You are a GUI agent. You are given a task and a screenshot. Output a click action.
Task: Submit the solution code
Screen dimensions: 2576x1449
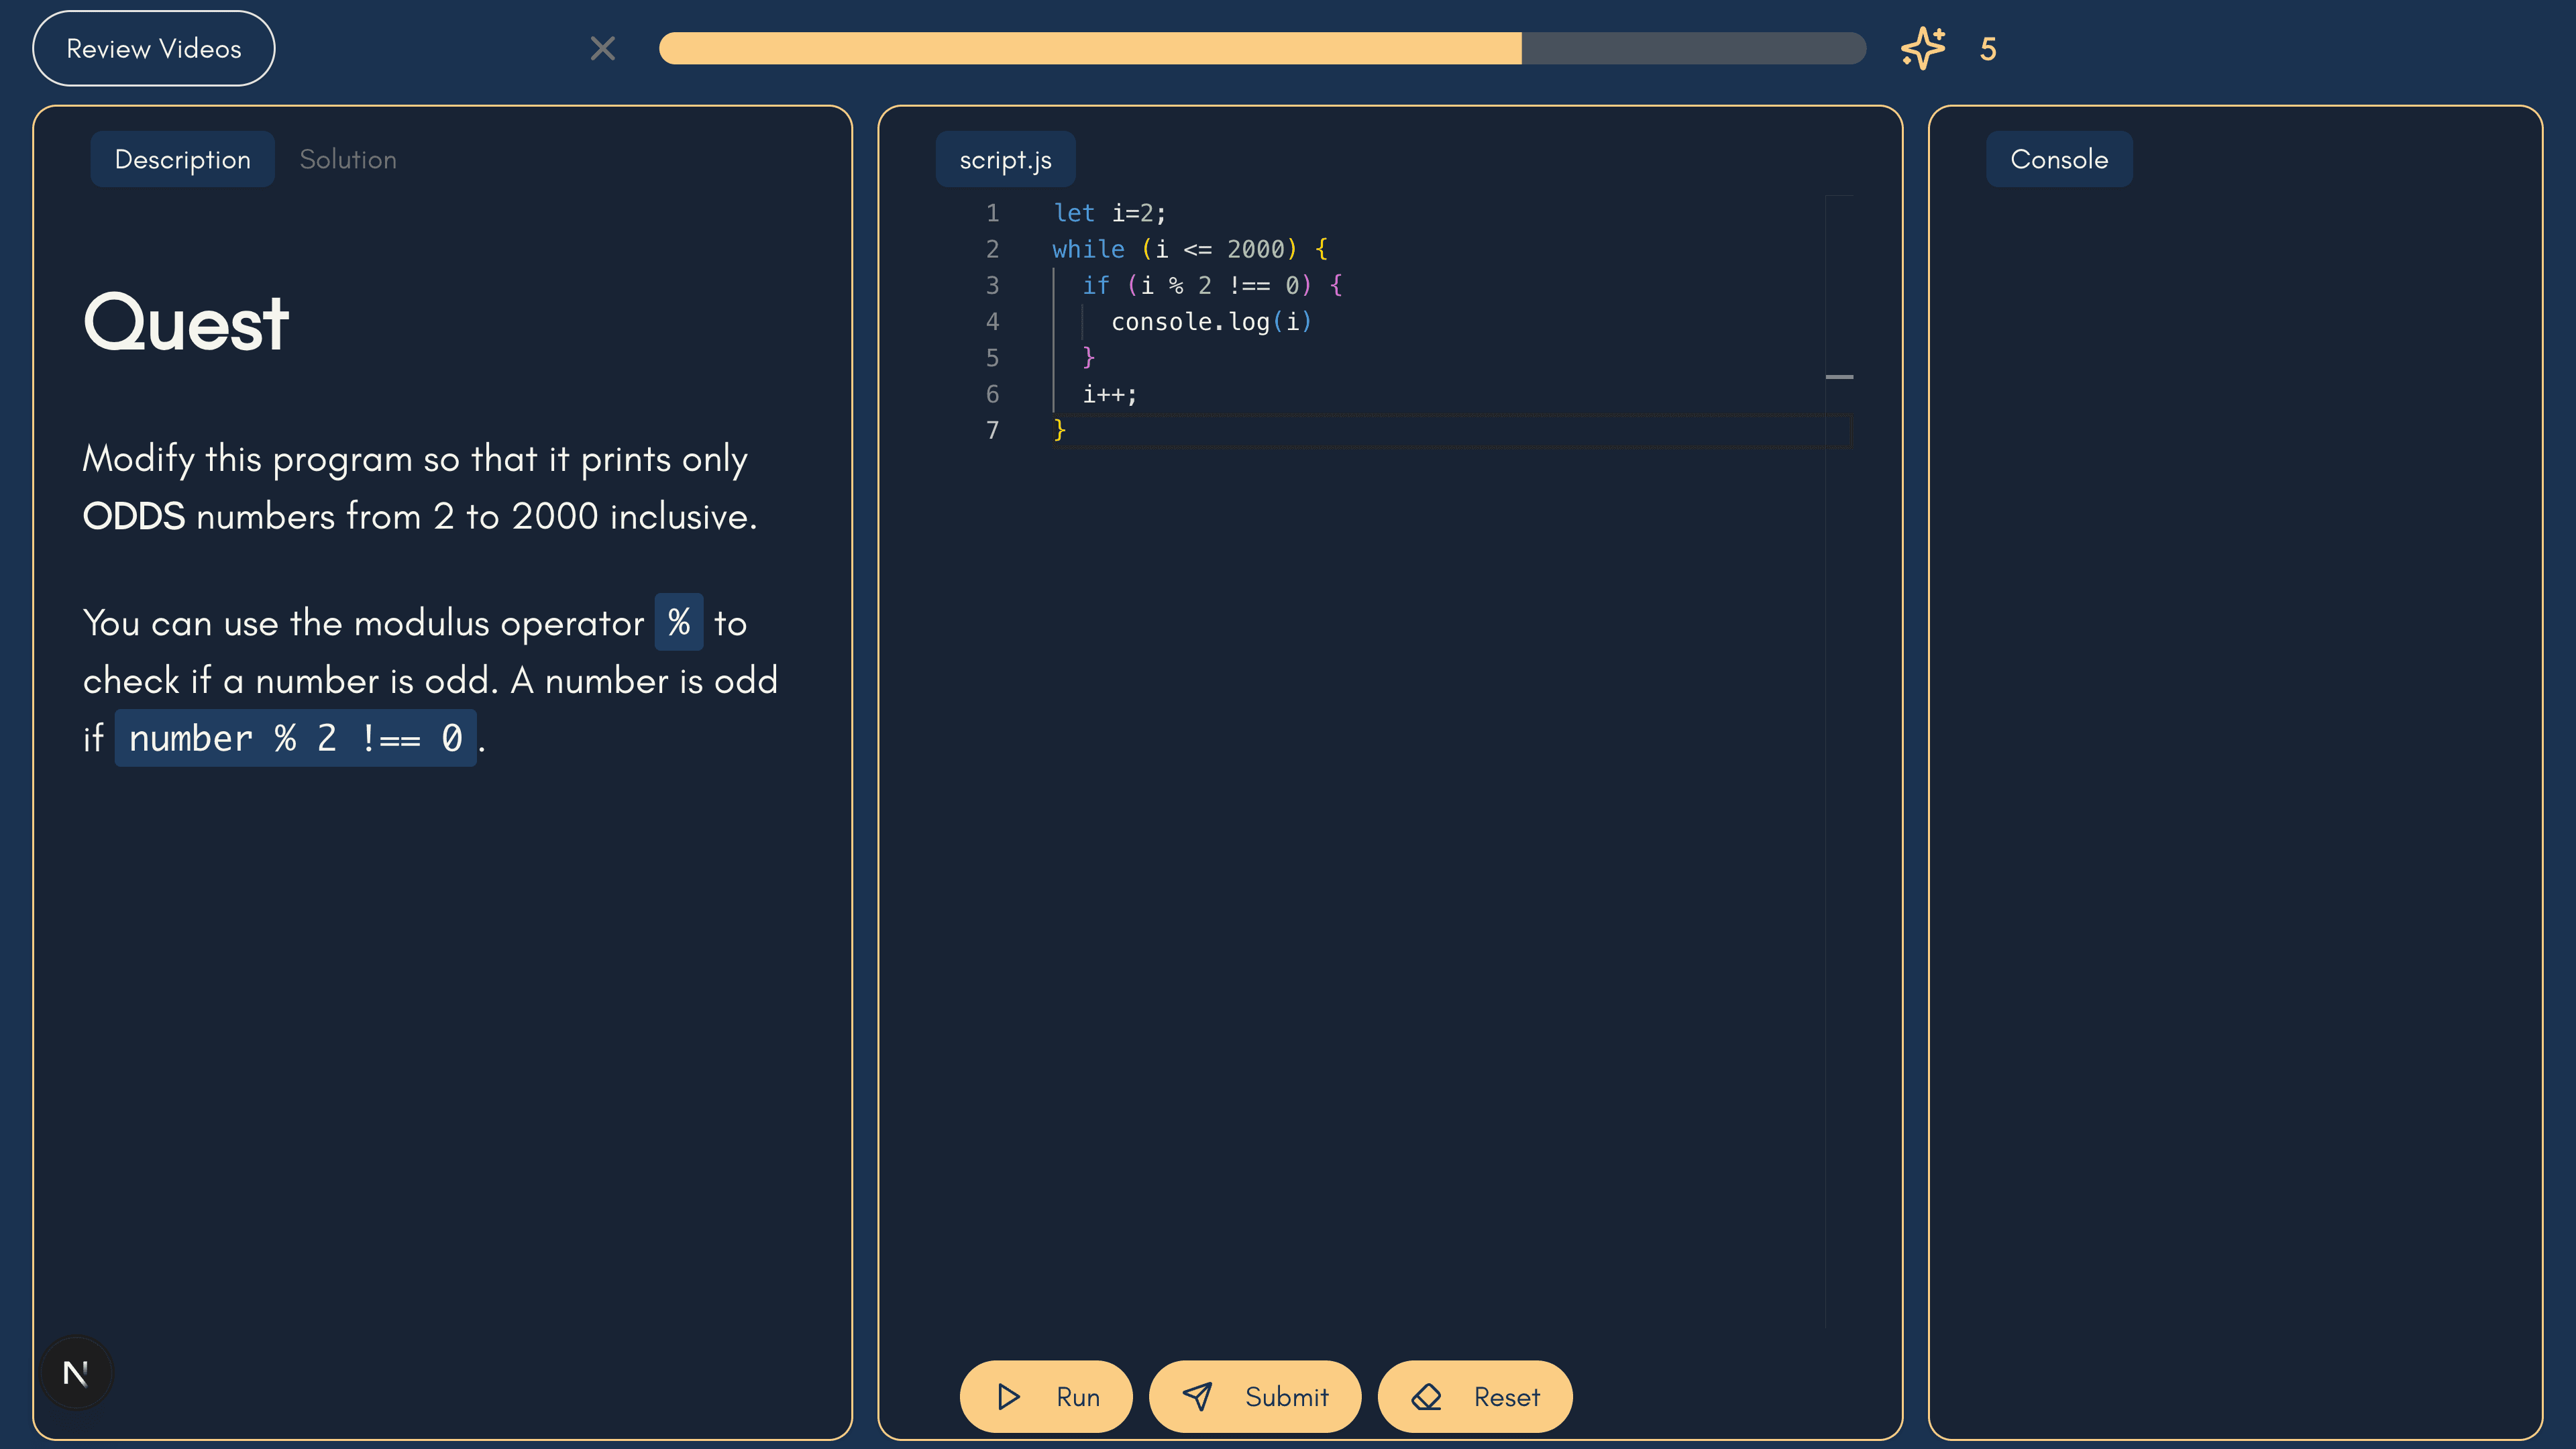click(x=1255, y=1396)
